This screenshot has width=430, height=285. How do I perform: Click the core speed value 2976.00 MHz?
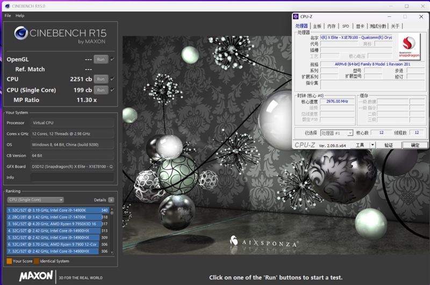click(x=337, y=102)
